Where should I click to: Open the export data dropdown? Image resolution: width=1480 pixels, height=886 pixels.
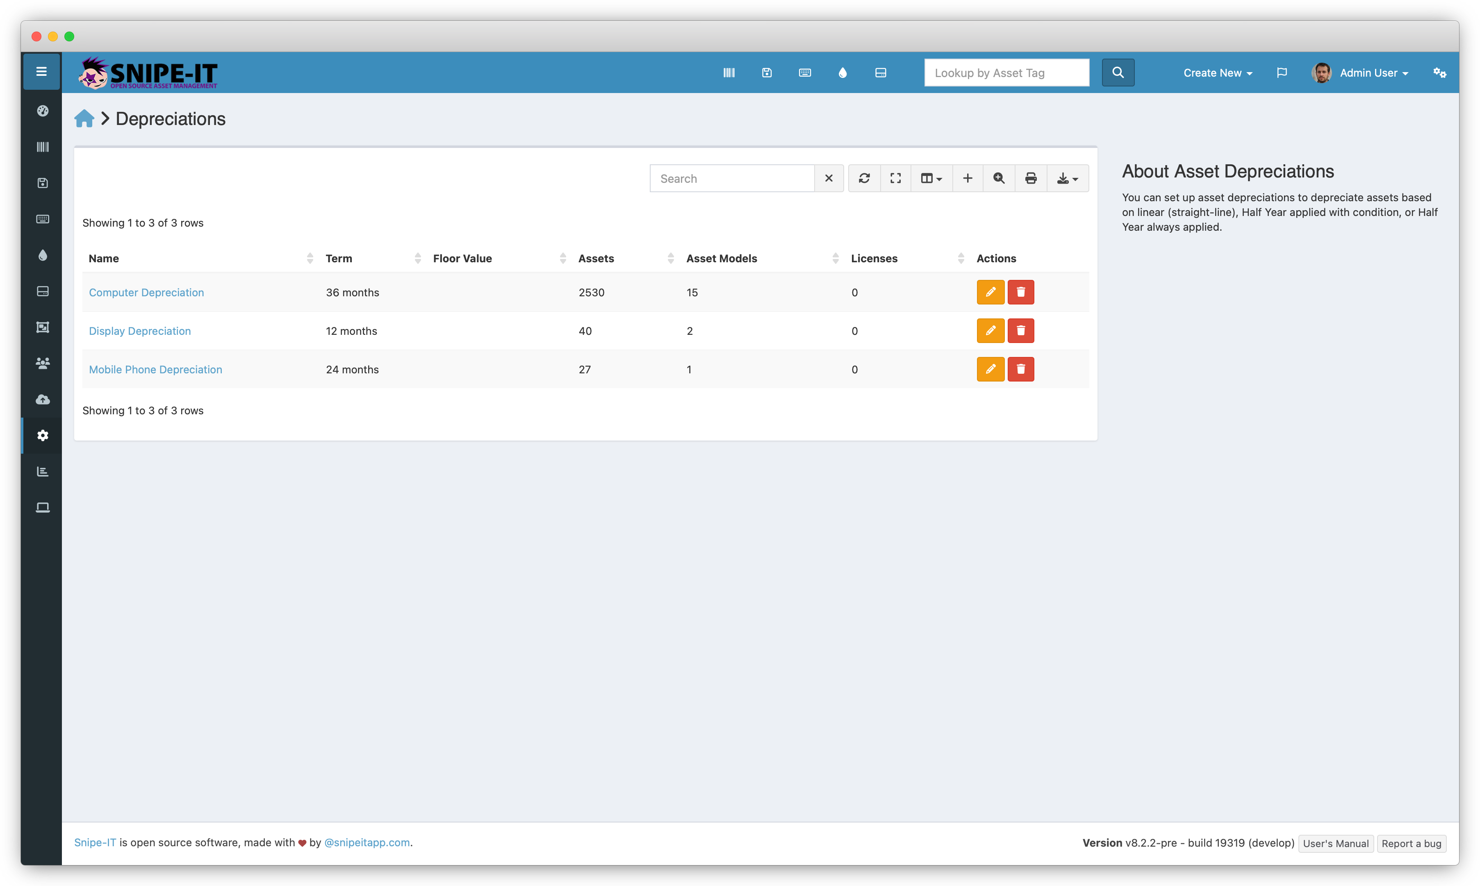tap(1067, 179)
